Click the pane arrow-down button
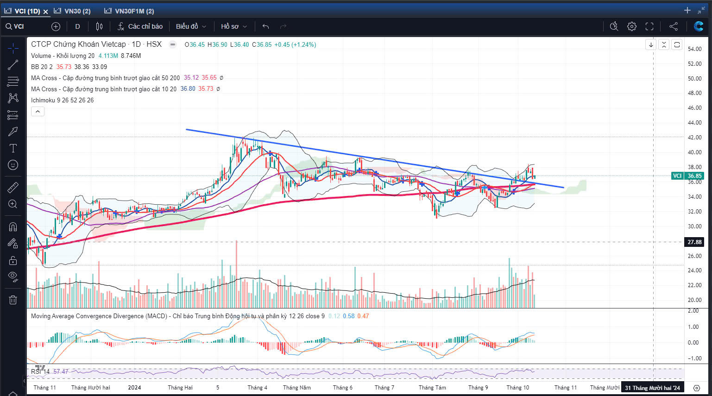Screen dimensions: 712x396 (x=651, y=44)
